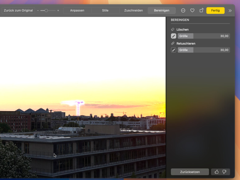Image resolution: width=240 pixels, height=180 pixels.
Task: Select the Bereinigen tab
Action: (161, 11)
